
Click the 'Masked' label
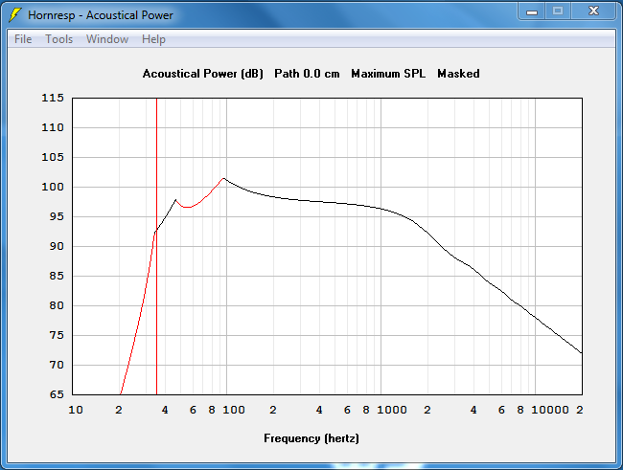pos(458,74)
